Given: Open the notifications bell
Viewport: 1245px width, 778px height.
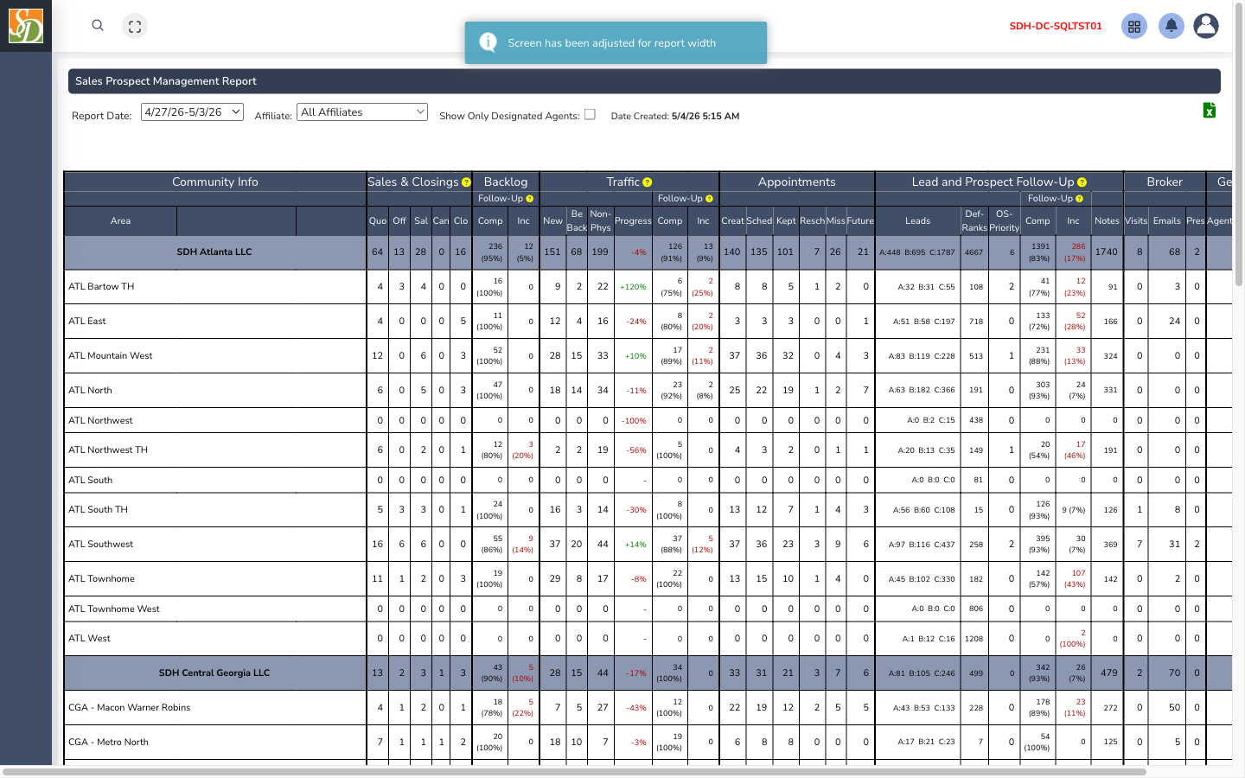Looking at the screenshot, I should (x=1172, y=26).
